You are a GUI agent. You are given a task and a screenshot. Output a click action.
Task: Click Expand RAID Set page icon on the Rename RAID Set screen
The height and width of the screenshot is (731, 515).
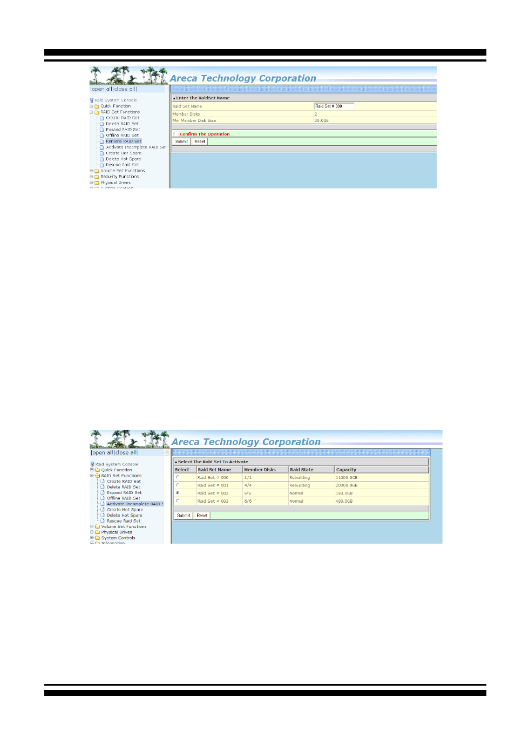(101, 130)
